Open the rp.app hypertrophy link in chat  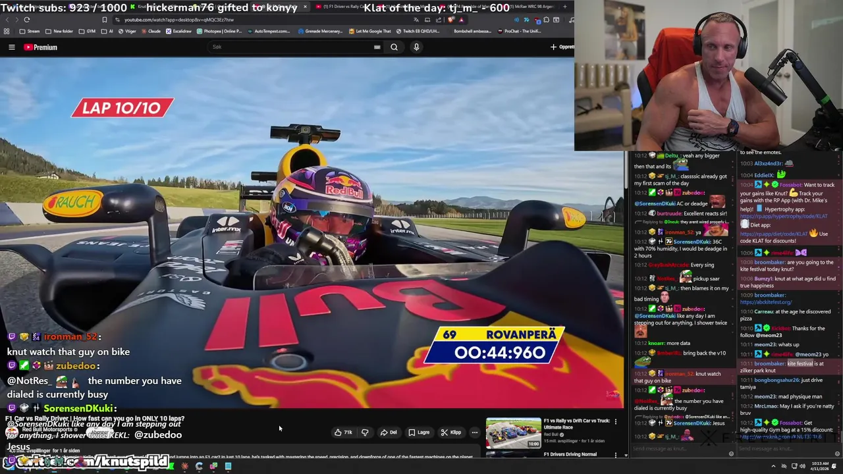pyautogui.click(x=782, y=217)
